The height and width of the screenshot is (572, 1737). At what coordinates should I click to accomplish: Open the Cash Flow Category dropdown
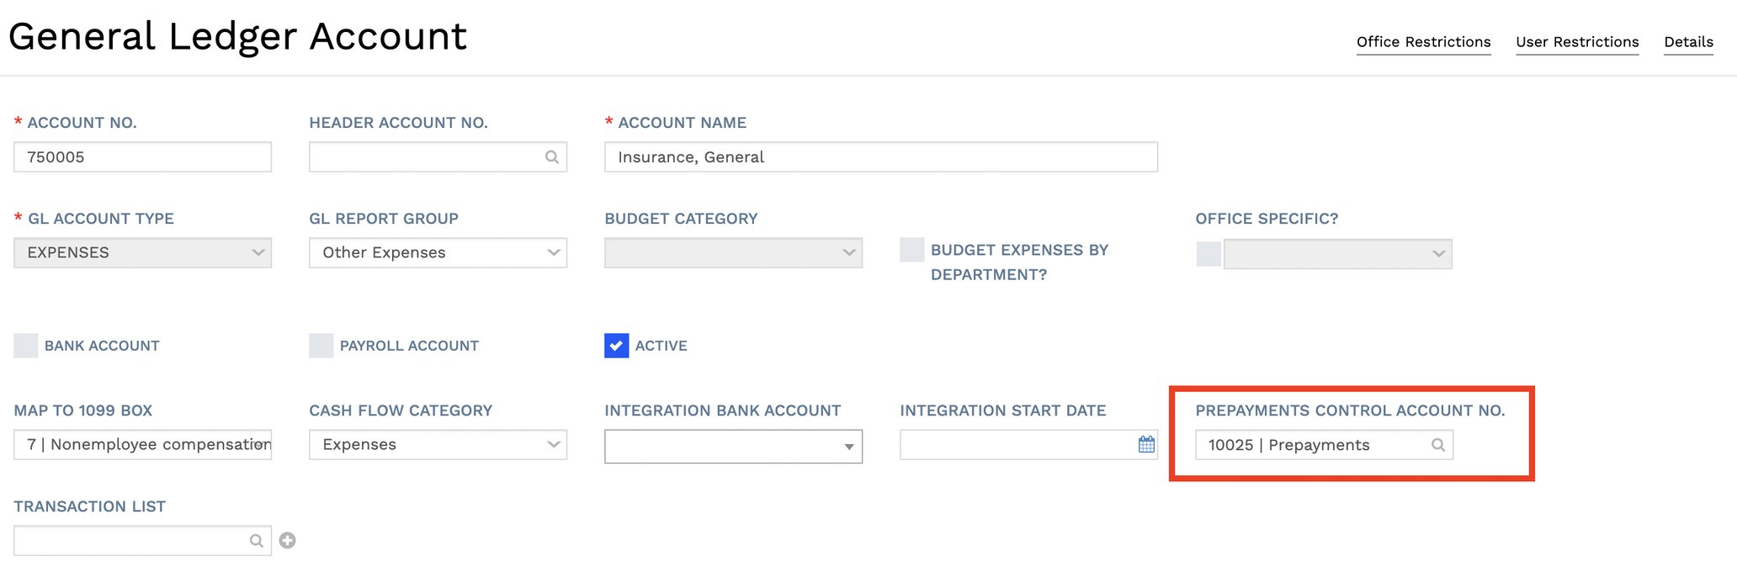pyautogui.click(x=438, y=445)
